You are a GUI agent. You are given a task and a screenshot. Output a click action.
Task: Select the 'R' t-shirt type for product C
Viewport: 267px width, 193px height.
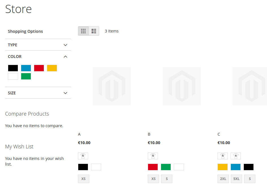(236, 156)
